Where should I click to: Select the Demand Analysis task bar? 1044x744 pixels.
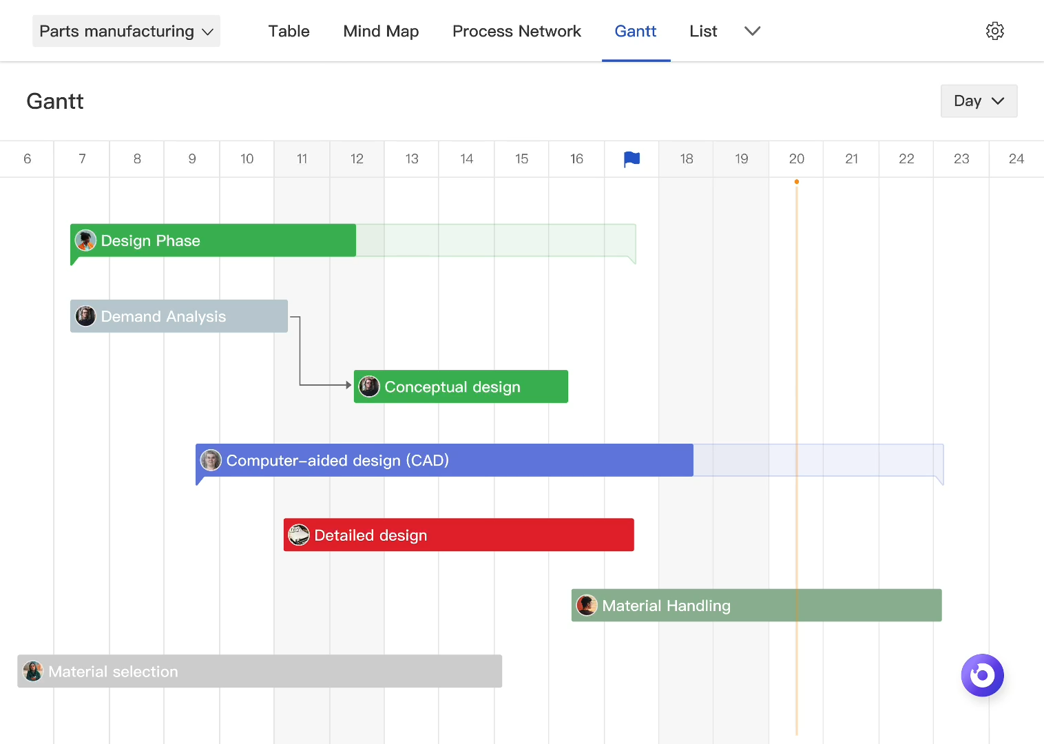click(179, 316)
